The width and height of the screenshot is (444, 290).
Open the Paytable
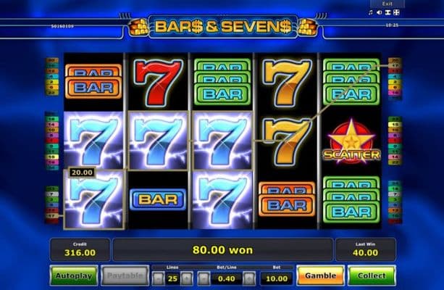pyautogui.click(x=125, y=275)
